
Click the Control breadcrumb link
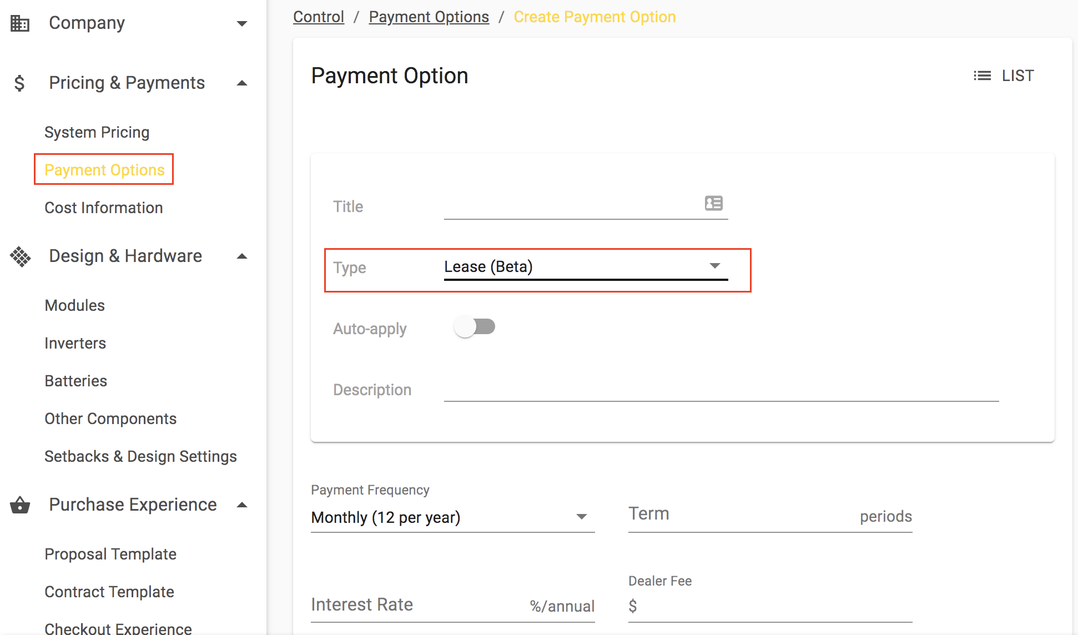319,17
